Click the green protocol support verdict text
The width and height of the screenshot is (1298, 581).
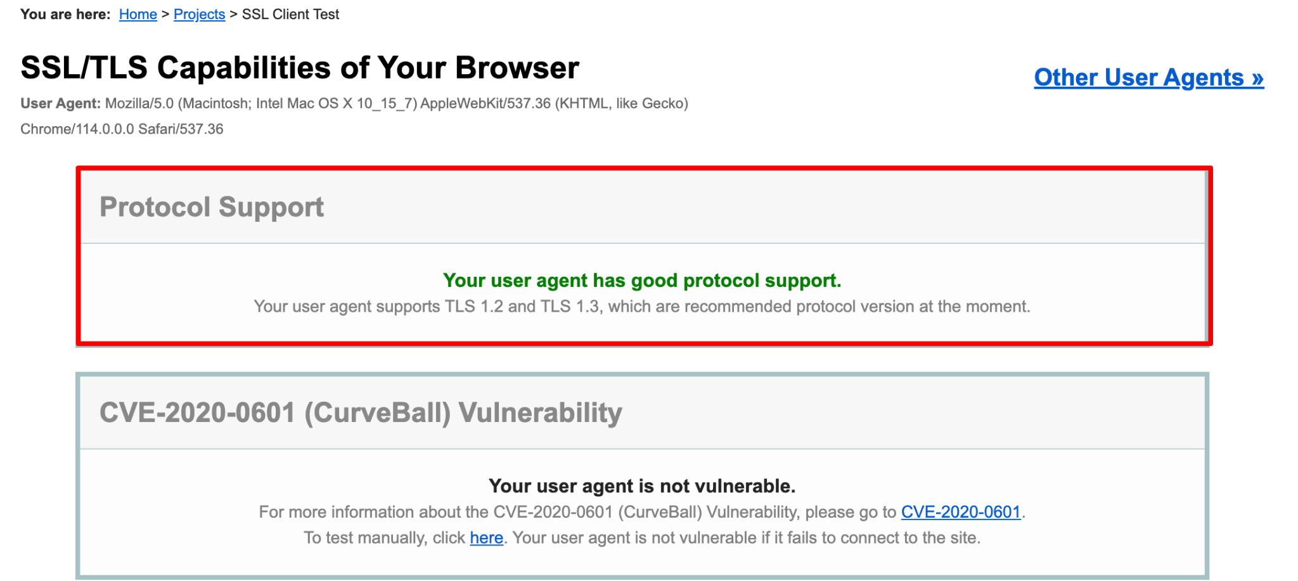pyautogui.click(x=643, y=280)
